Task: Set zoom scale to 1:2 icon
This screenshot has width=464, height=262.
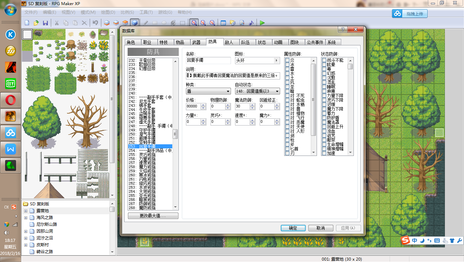Action: point(203,23)
